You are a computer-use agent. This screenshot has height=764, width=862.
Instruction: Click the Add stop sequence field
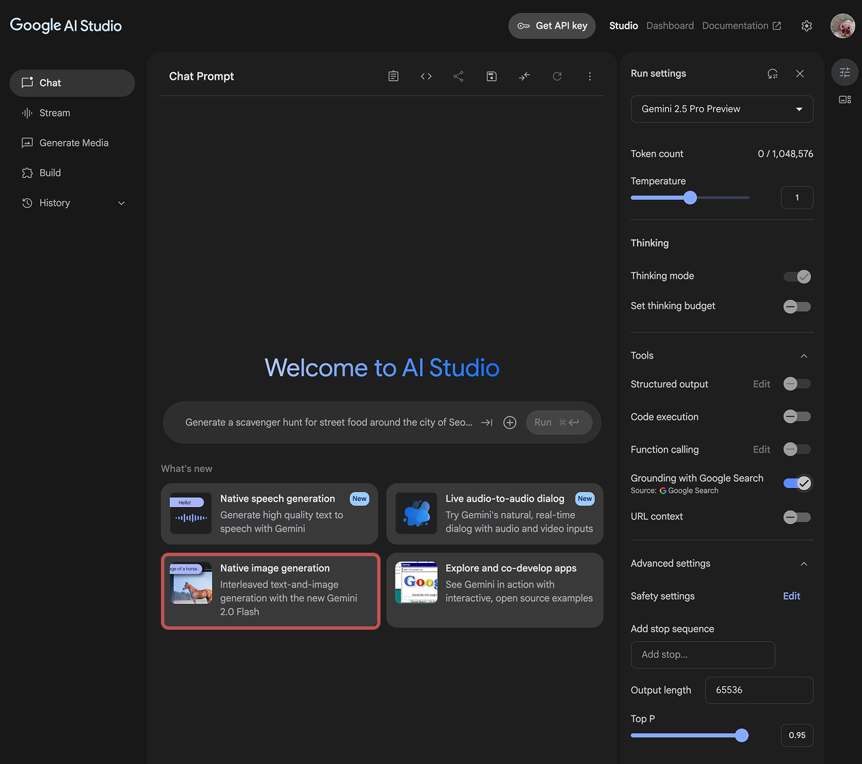pos(703,655)
